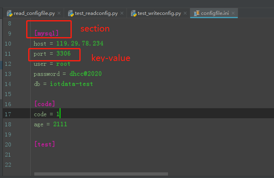
Task: Click the host value 119.29.78.234
Action: click(80, 44)
